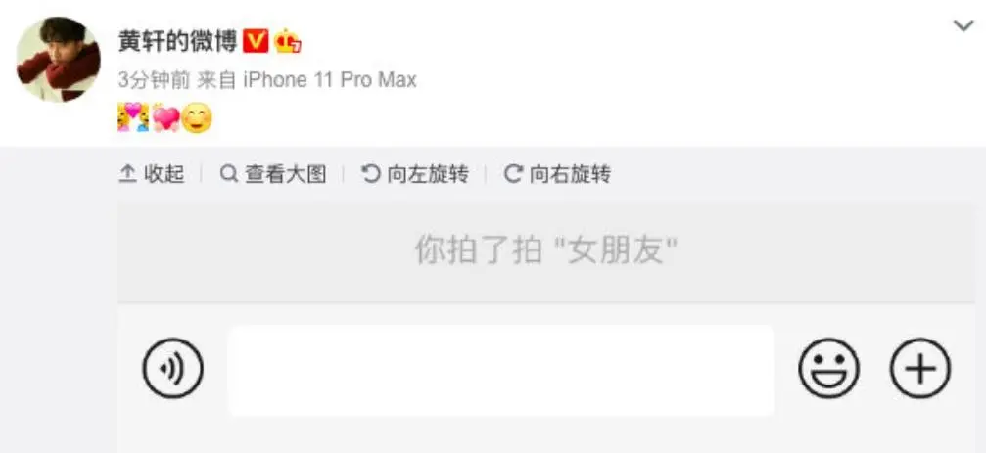Click the chat message input box
Viewport: 986px width, 453px height.
[500, 370]
